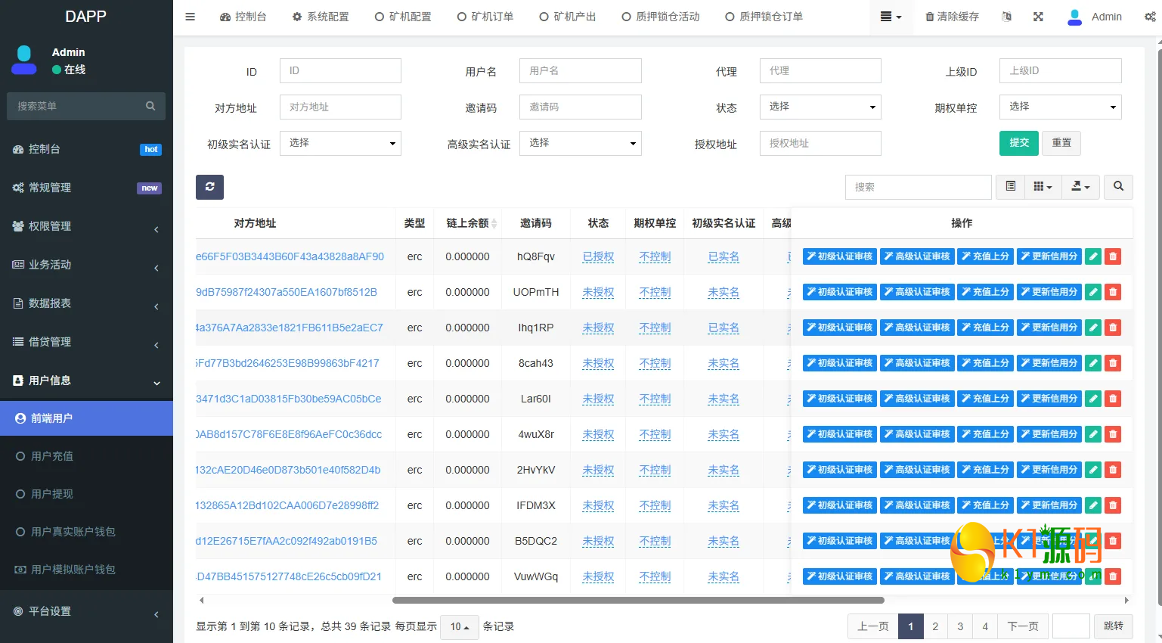Click red delete icon for VuwWGq row
The width and height of the screenshot is (1162, 643).
1113,576
